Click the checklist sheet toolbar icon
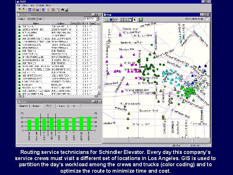Image resolution: width=233 pixels, height=175 pixels. 57,10
